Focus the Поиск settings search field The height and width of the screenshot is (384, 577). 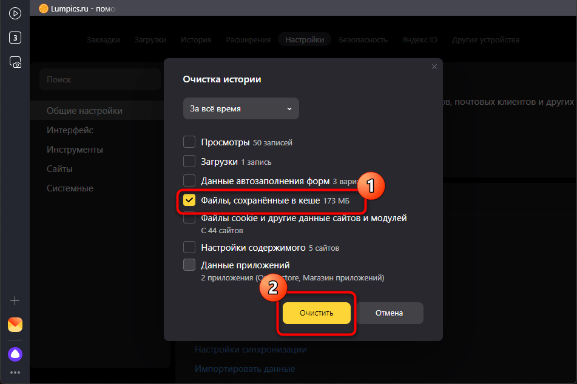click(100, 79)
